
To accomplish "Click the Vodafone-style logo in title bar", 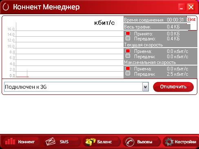I will [6, 7].
